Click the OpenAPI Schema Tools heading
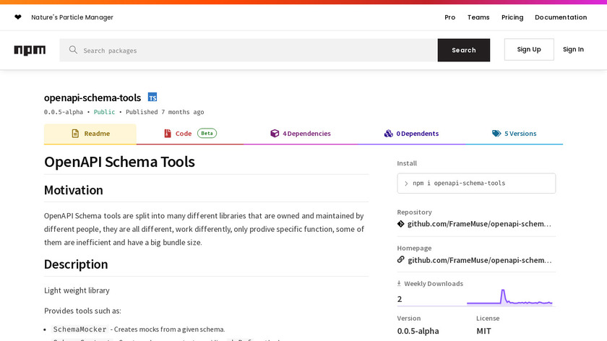 click(x=119, y=162)
